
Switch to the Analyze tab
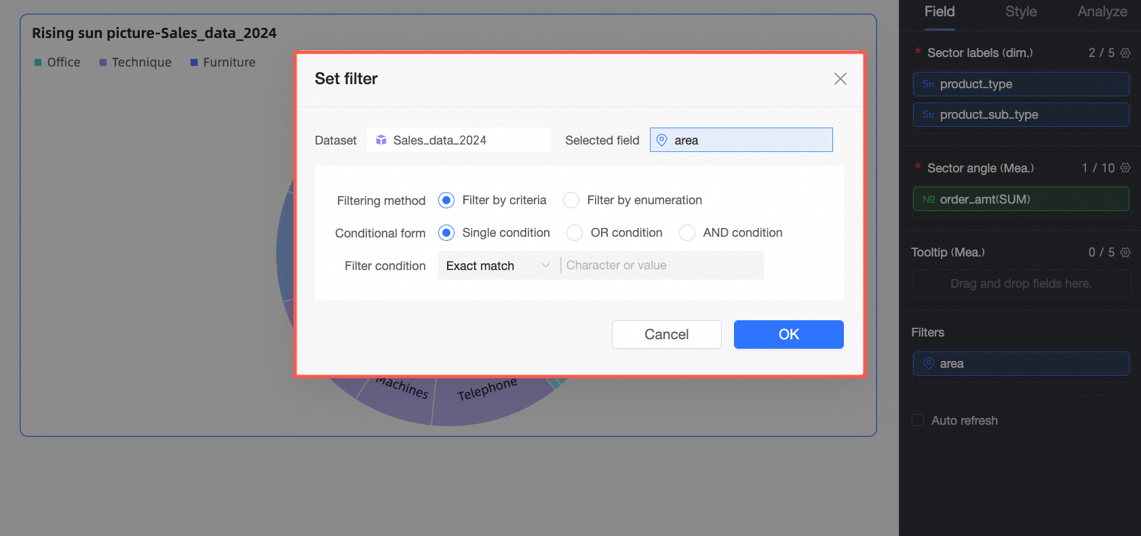(1102, 12)
